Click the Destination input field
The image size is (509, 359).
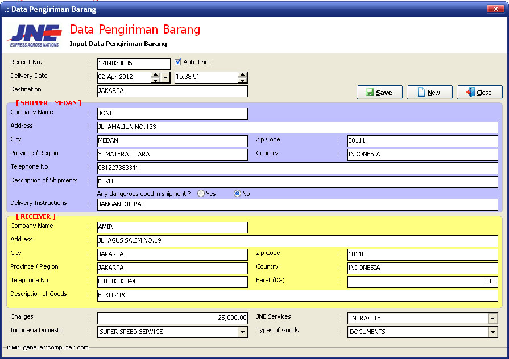point(172,91)
